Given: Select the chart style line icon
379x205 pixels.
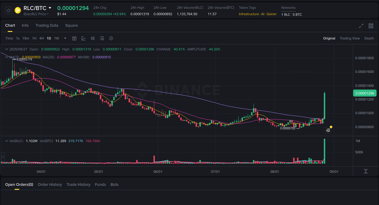Looking at the screenshot, I should [83, 38].
